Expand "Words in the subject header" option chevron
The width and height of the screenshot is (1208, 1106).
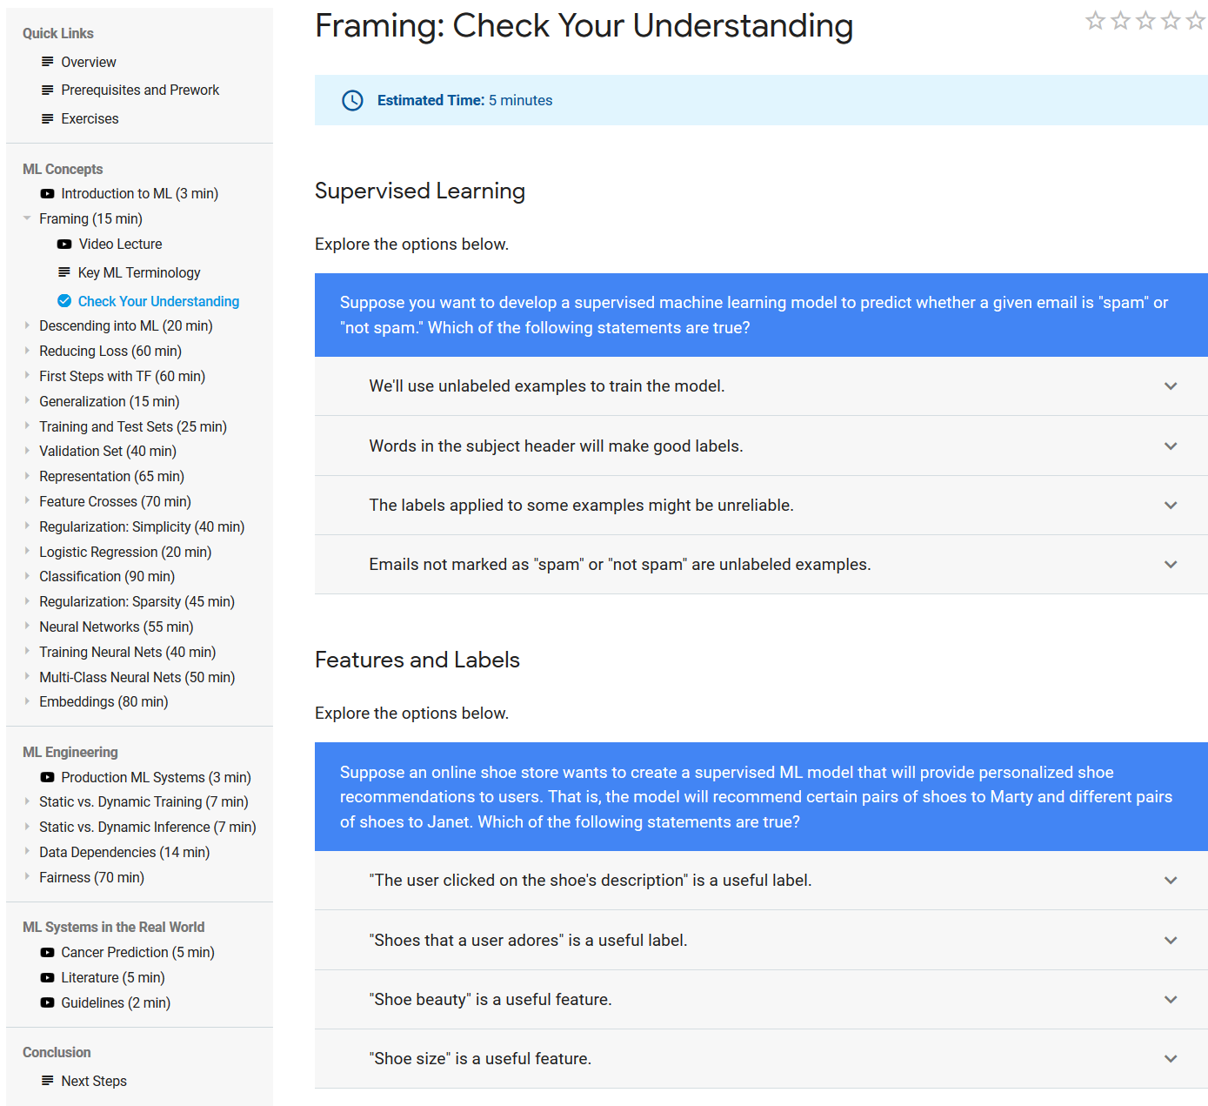(x=1171, y=446)
